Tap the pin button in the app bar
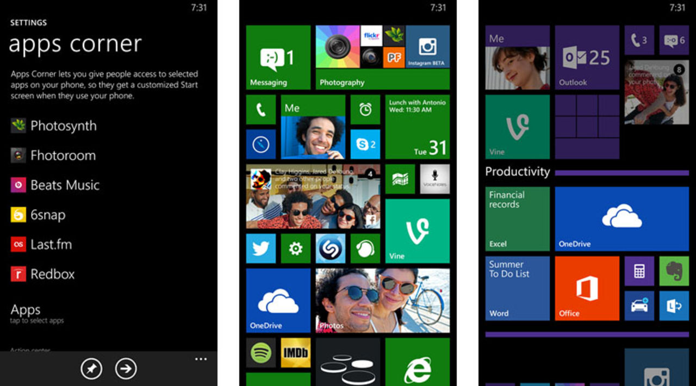Viewport: 696px width, 386px height. pos(91,368)
